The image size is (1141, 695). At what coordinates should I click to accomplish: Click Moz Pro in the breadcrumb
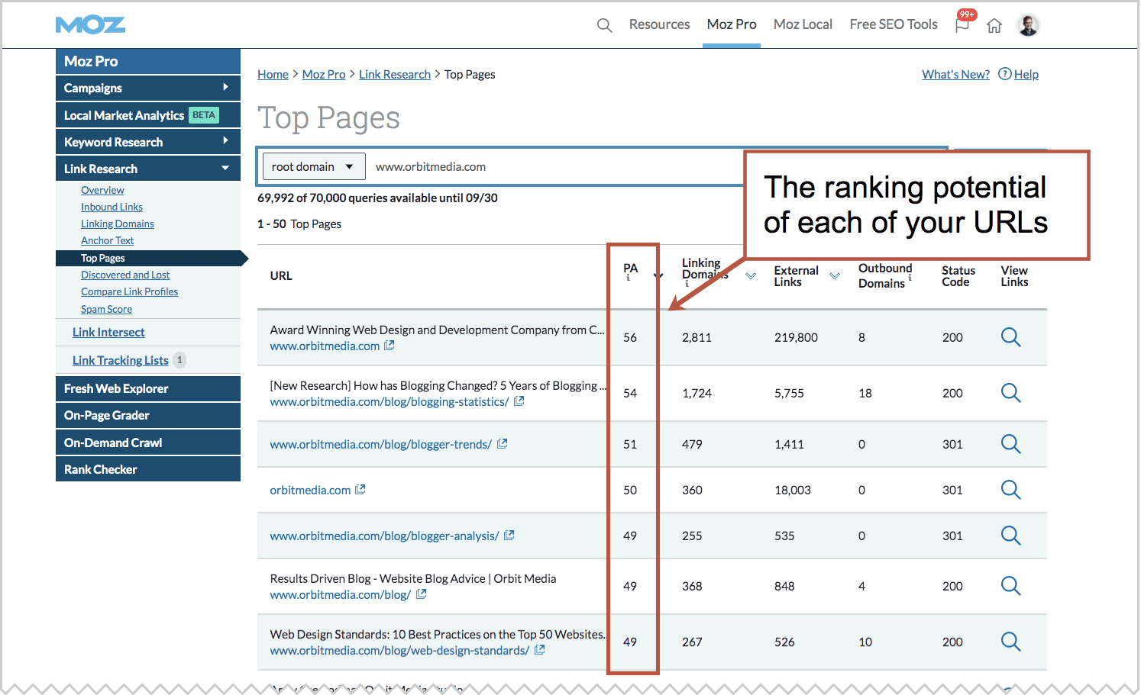point(324,74)
